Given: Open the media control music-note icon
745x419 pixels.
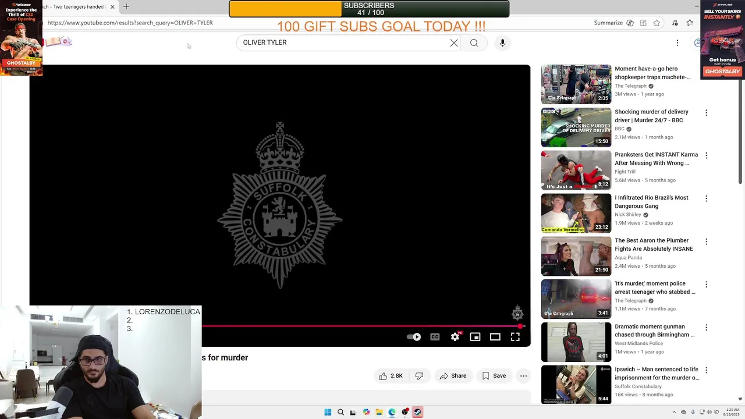Looking at the screenshot, I should pos(675,23).
